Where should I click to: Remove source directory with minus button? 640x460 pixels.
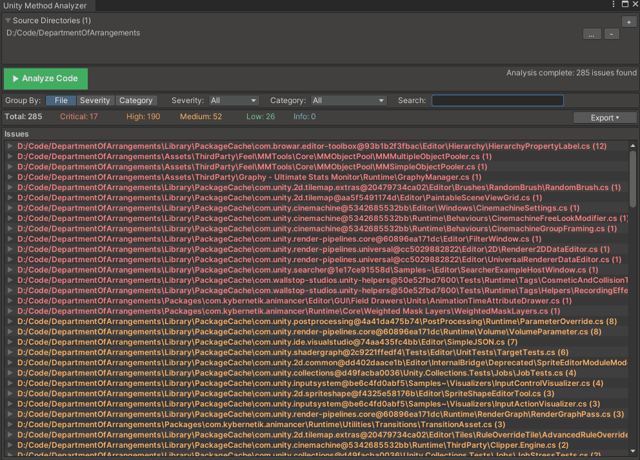pos(612,34)
